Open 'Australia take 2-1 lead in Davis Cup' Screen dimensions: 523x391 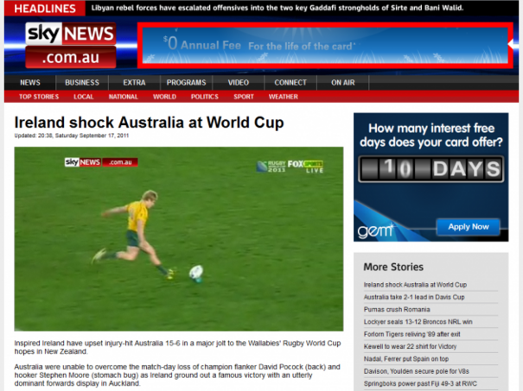(414, 297)
